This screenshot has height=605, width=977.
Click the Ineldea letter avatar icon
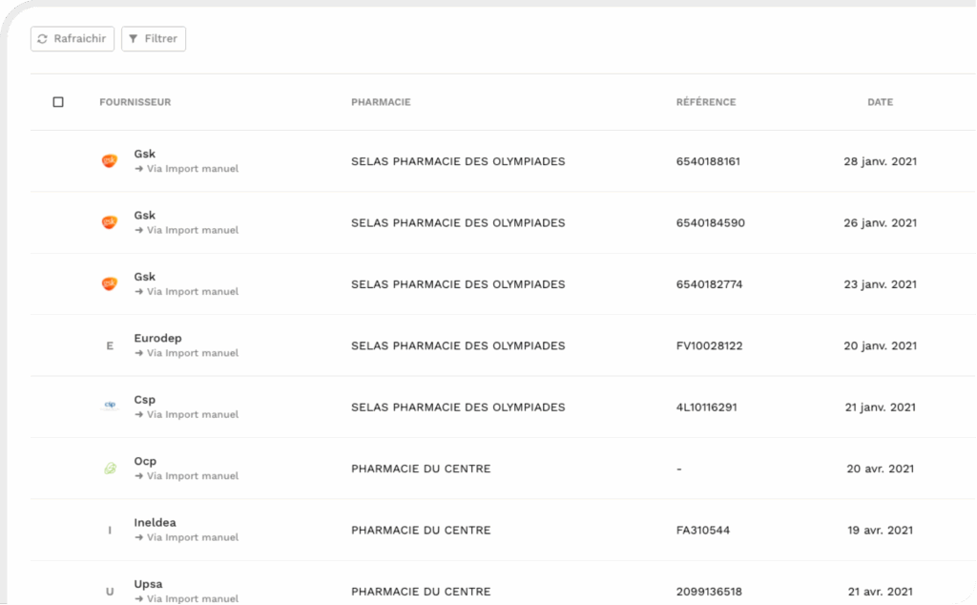(x=110, y=530)
